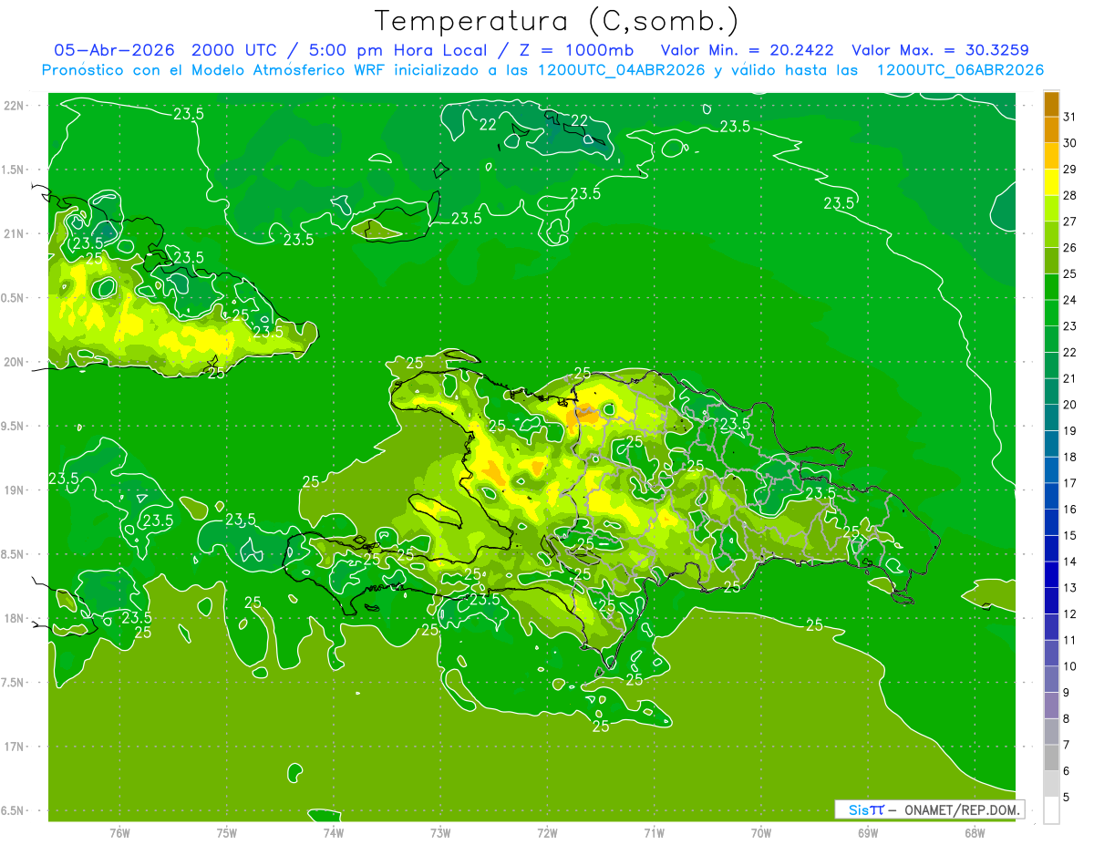Click the Temperatura (C,somb.) title
1094x845 pixels.
pyautogui.click(x=557, y=21)
